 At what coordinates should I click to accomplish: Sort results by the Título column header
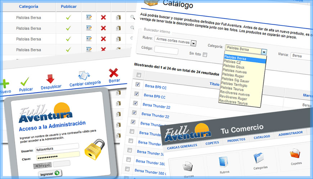pos(214,84)
